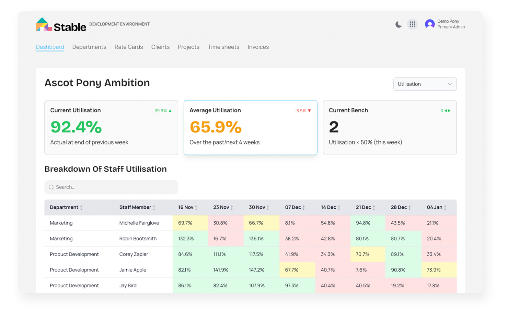Click Michelle Fairglove's 16 Nov yellow cell
The image size is (508, 325).
click(x=190, y=223)
